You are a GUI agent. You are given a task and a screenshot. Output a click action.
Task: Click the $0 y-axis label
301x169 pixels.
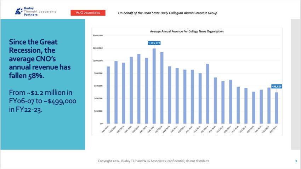coord(101,124)
